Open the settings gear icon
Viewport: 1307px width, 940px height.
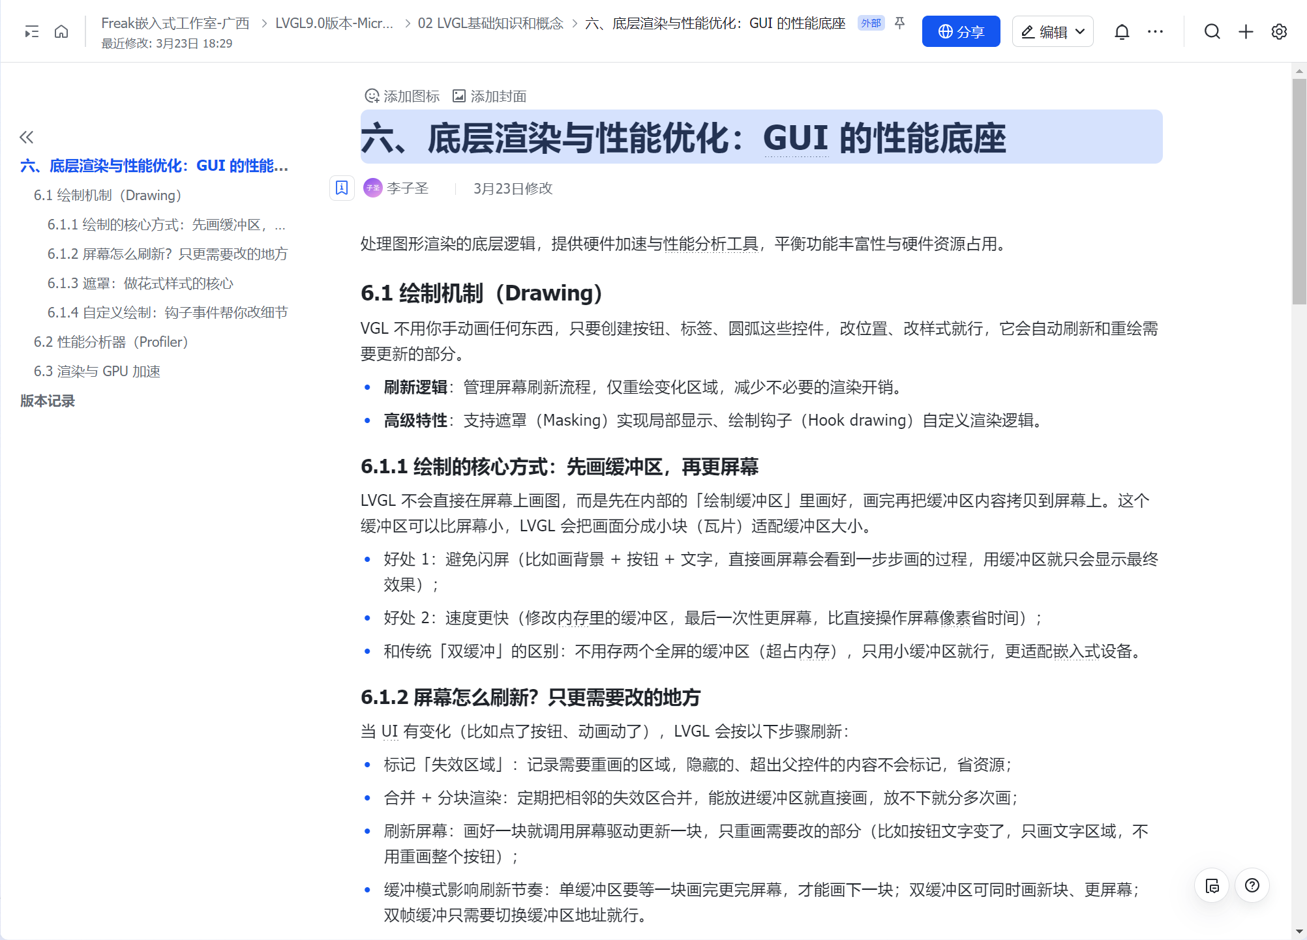coord(1279,31)
